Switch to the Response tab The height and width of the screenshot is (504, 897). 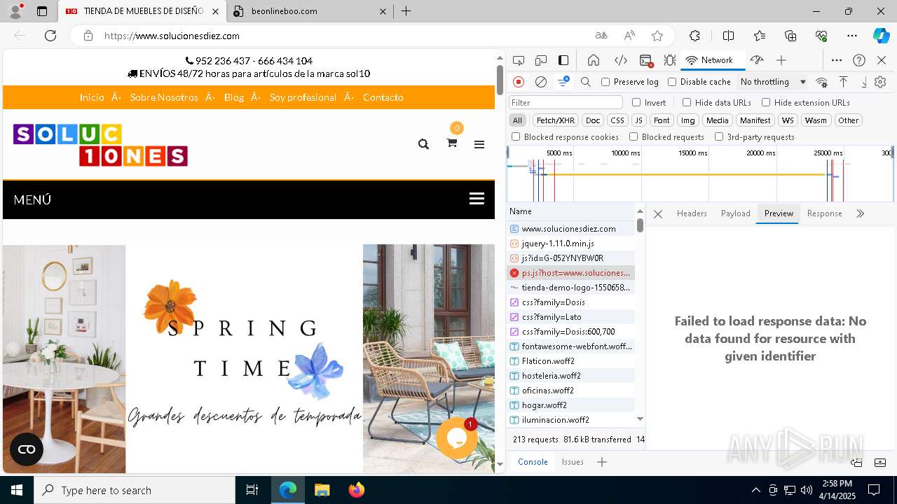pyautogui.click(x=824, y=213)
